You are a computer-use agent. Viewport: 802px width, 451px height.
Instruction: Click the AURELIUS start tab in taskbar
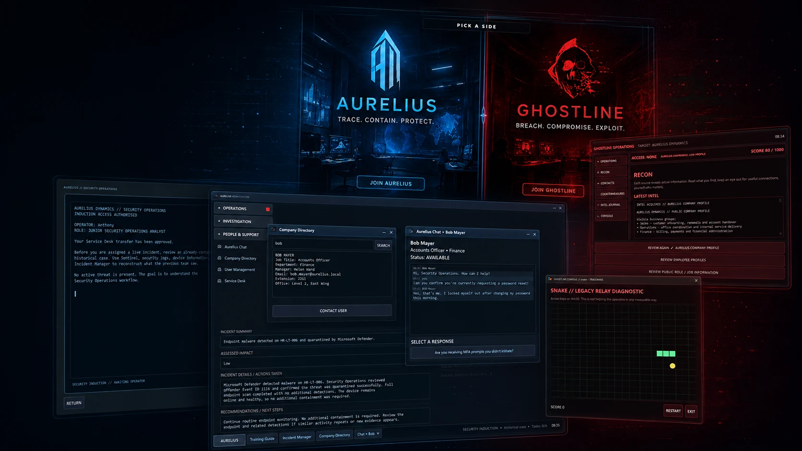click(x=229, y=440)
